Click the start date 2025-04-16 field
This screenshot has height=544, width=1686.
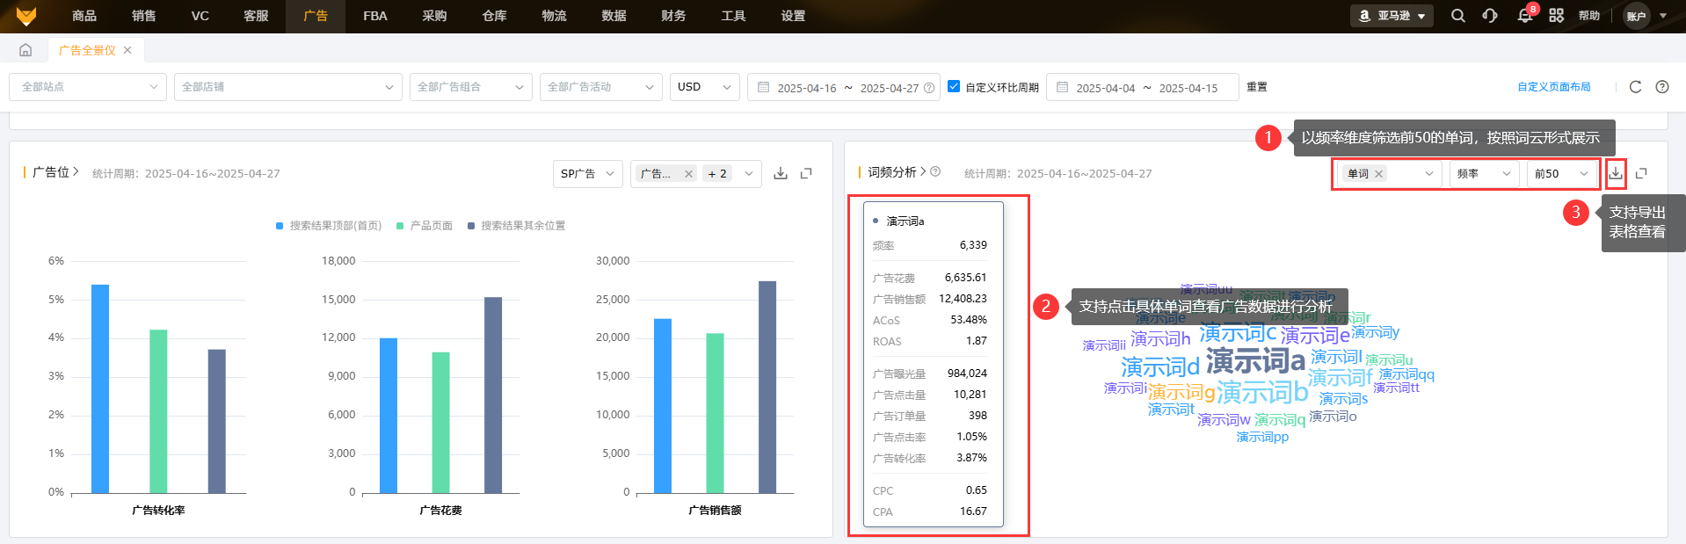pyautogui.click(x=806, y=88)
